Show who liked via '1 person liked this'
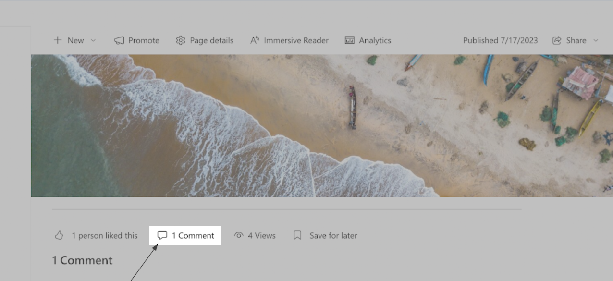This screenshot has width=613, height=281. point(105,236)
